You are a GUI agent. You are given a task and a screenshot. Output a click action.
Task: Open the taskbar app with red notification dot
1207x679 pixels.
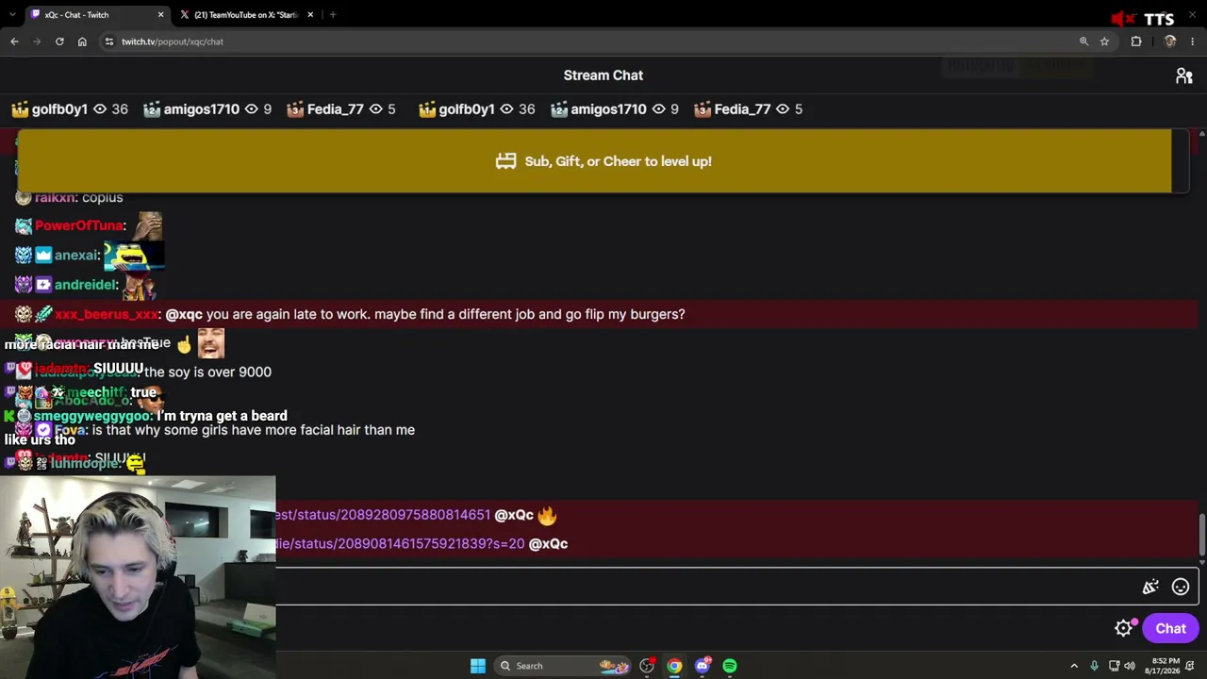point(647,666)
